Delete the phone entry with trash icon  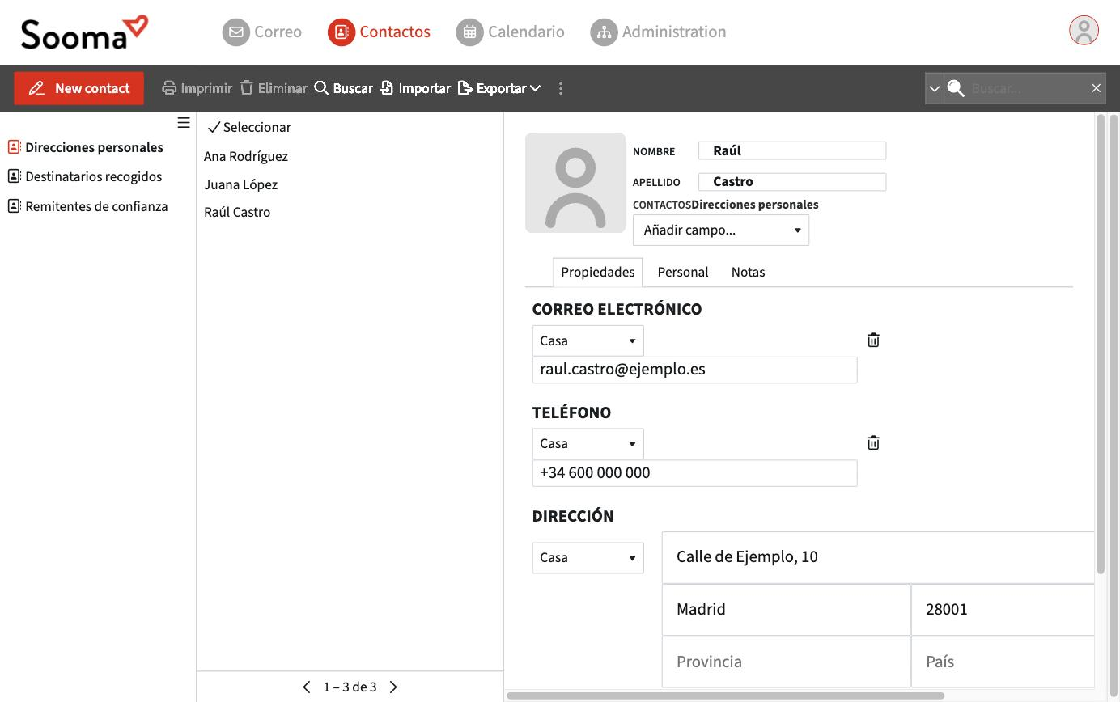[873, 443]
